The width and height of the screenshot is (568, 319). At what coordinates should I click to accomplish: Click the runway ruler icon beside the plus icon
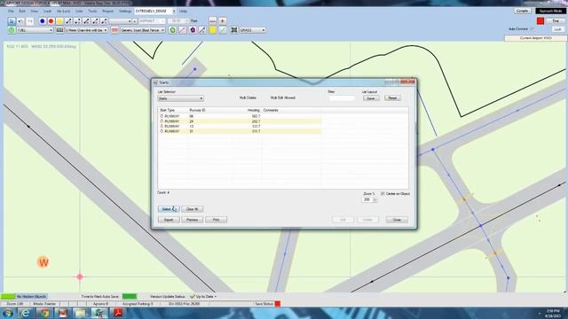(x=213, y=21)
